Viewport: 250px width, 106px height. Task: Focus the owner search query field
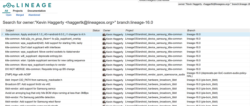coord(214,4)
